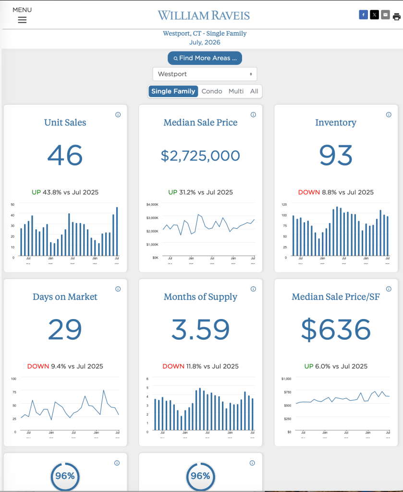
Task: Switch property type to Multi
Action: tap(236, 91)
